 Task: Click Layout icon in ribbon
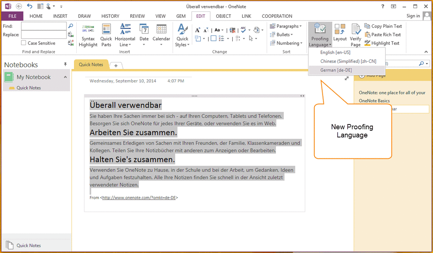pos(340,33)
